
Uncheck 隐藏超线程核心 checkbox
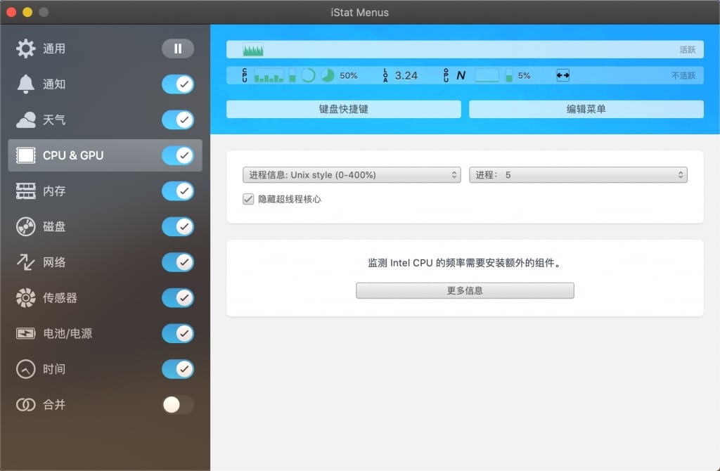pos(248,199)
